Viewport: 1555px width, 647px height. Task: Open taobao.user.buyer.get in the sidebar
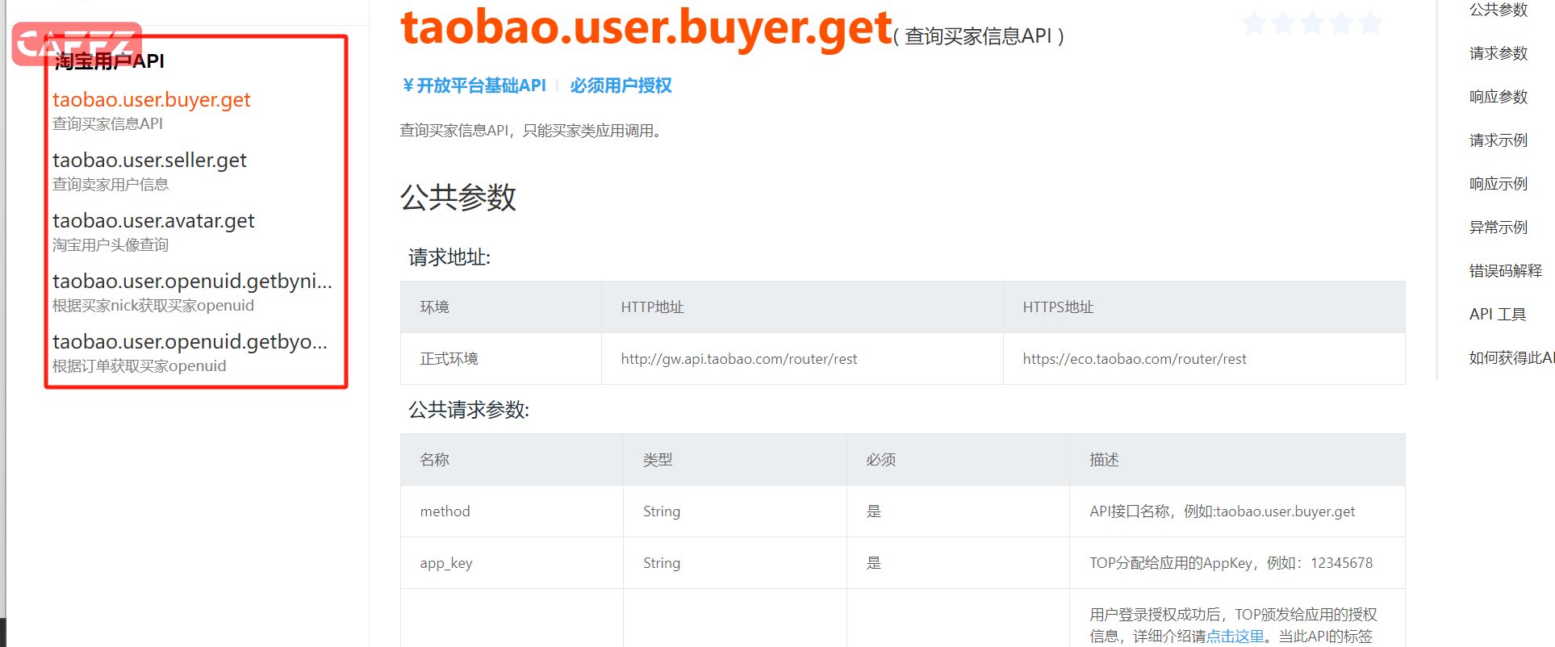click(x=152, y=100)
